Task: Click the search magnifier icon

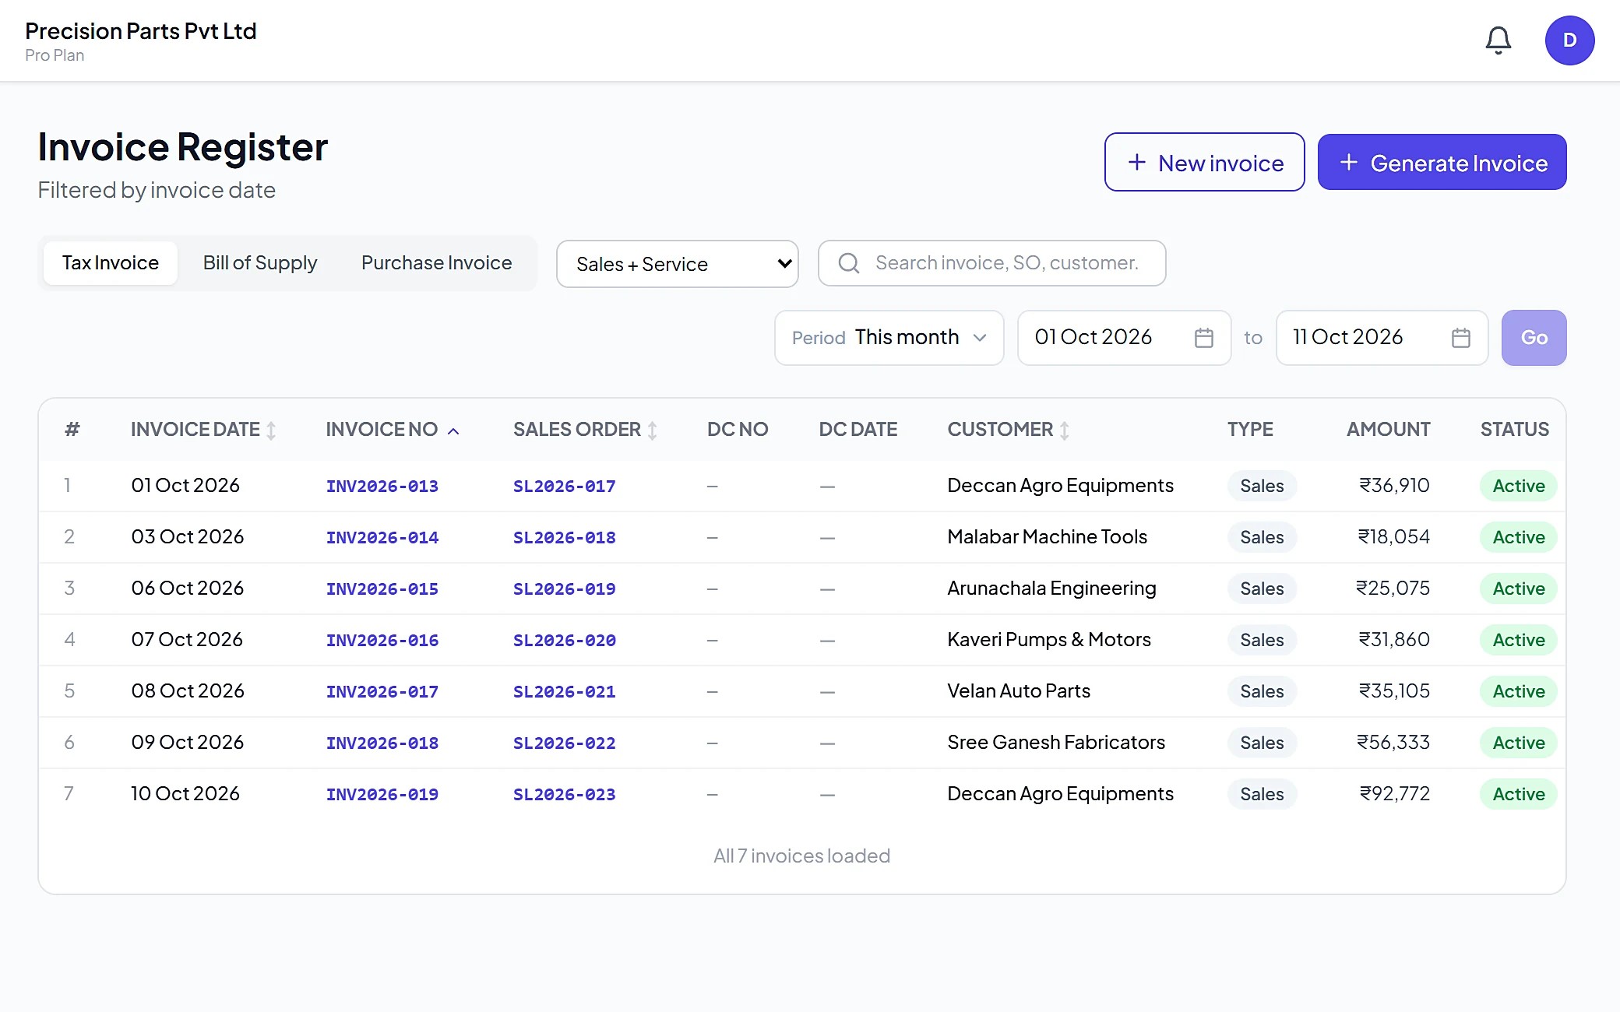Action: pos(849,263)
